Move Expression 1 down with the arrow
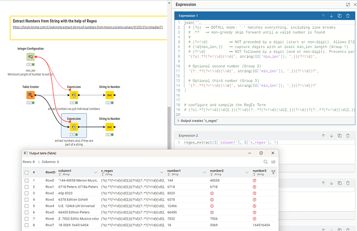 click(x=331, y=16)
